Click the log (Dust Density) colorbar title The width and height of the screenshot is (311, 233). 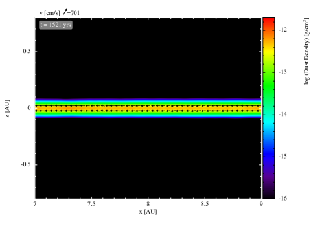306,51
